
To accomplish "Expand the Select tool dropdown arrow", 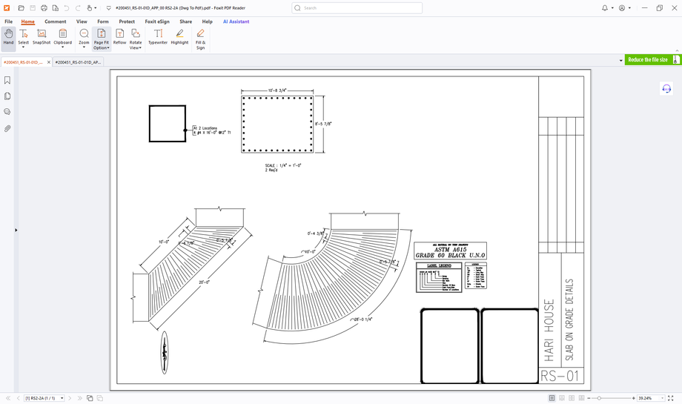I will click(x=24, y=47).
